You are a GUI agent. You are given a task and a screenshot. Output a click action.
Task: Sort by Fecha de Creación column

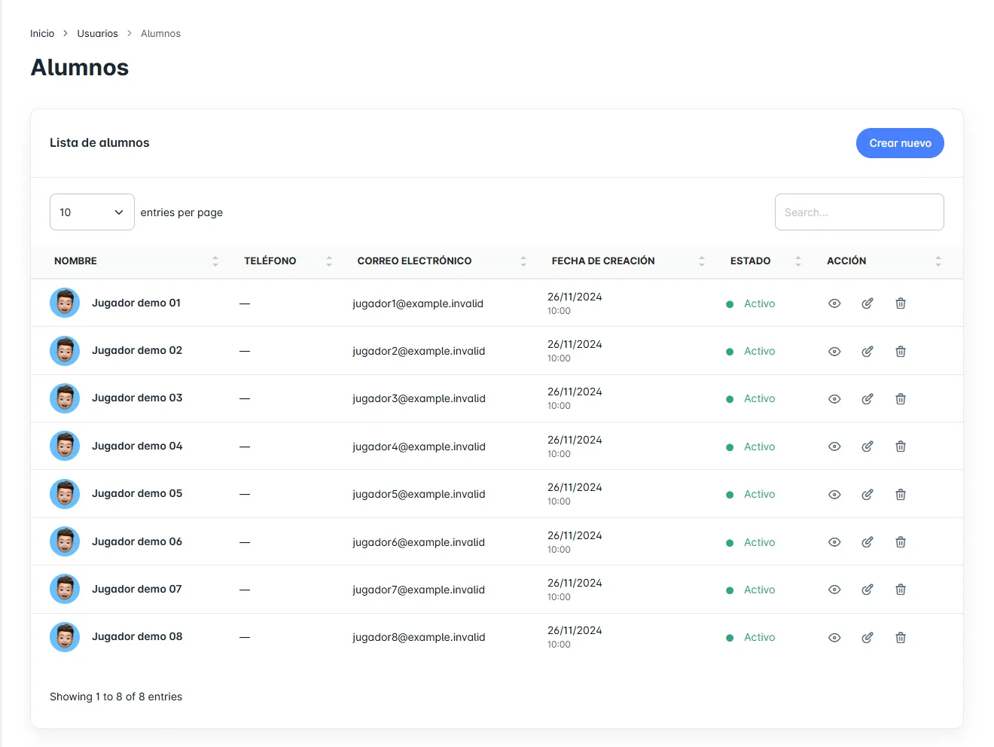[x=628, y=261]
